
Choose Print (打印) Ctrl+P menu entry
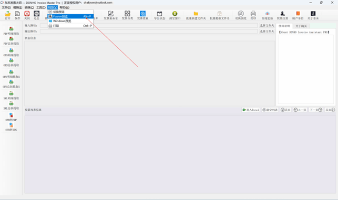[x=70, y=26]
